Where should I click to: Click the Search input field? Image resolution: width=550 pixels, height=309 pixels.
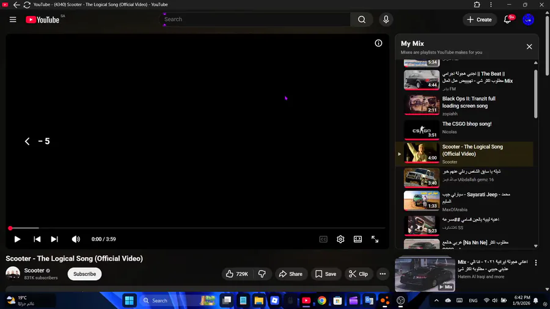[x=256, y=20]
